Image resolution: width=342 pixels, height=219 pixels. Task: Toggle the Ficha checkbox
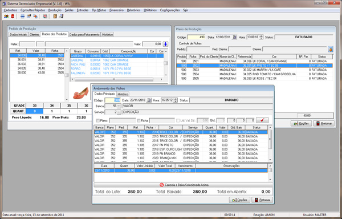click(139, 120)
